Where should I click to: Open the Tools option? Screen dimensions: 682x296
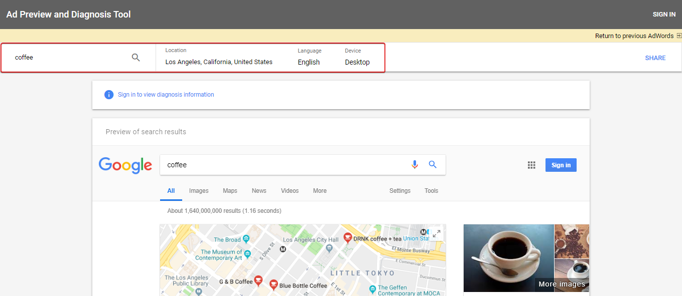click(x=431, y=191)
